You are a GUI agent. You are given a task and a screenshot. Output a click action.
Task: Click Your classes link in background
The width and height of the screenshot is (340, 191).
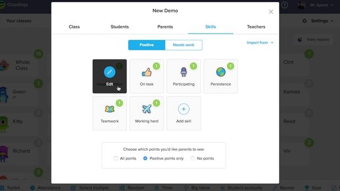tap(19, 21)
